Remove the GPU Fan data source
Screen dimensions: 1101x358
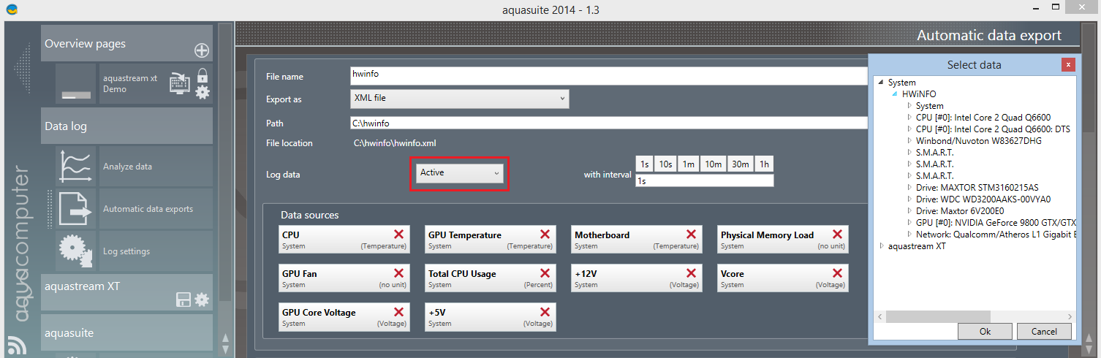pos(399,273)
